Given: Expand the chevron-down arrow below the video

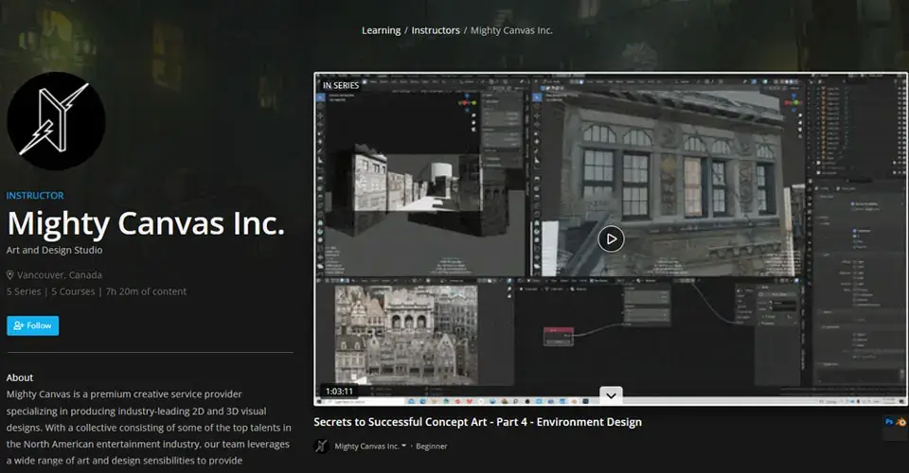Looking at the screenshot, I should pos(611,396).
